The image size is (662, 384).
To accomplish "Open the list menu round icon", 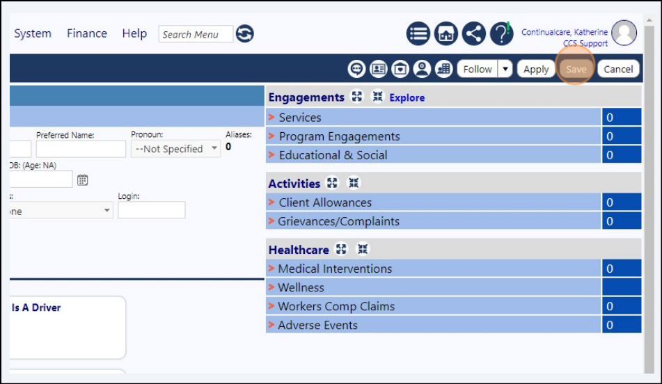I will 418,34.
